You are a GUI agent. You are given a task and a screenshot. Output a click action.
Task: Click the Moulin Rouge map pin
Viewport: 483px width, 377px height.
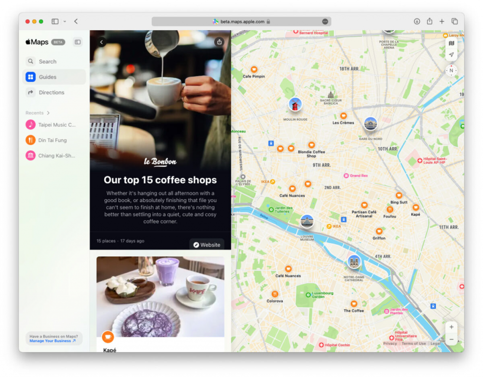pyautogui.click(x=294, y=105)
